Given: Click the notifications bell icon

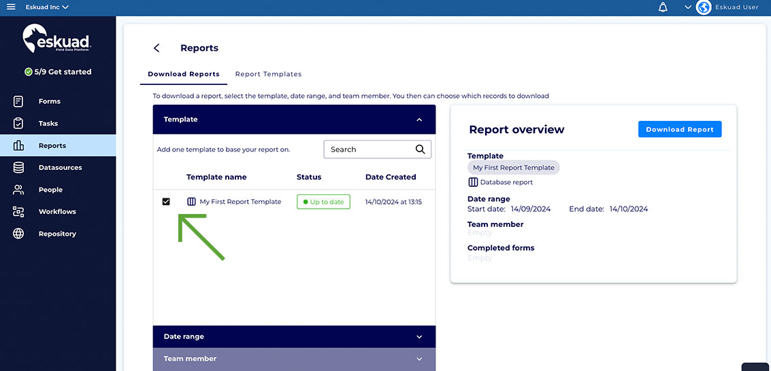Looking at the screenshot, I should click(663, 7).
